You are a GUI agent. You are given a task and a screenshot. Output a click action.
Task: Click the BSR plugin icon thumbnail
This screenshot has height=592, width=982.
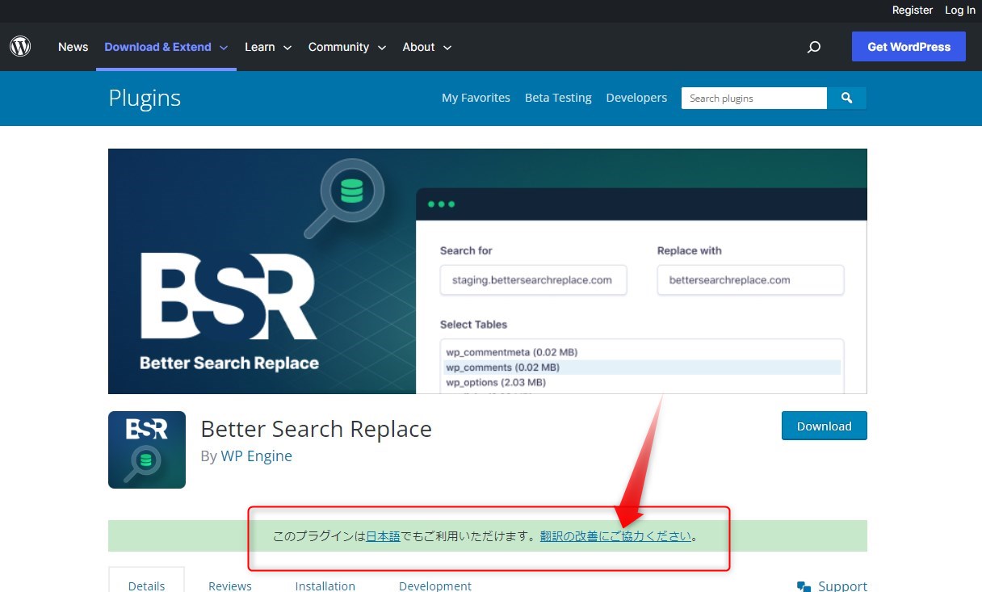point(146,449)
